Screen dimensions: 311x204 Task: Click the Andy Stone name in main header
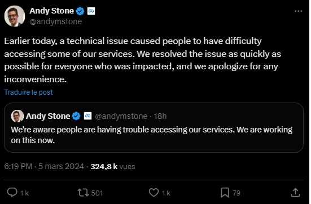coord(51,11)
